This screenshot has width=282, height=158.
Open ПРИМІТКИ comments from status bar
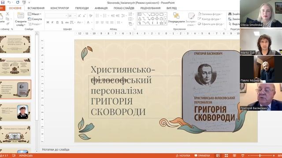point(202,155)
